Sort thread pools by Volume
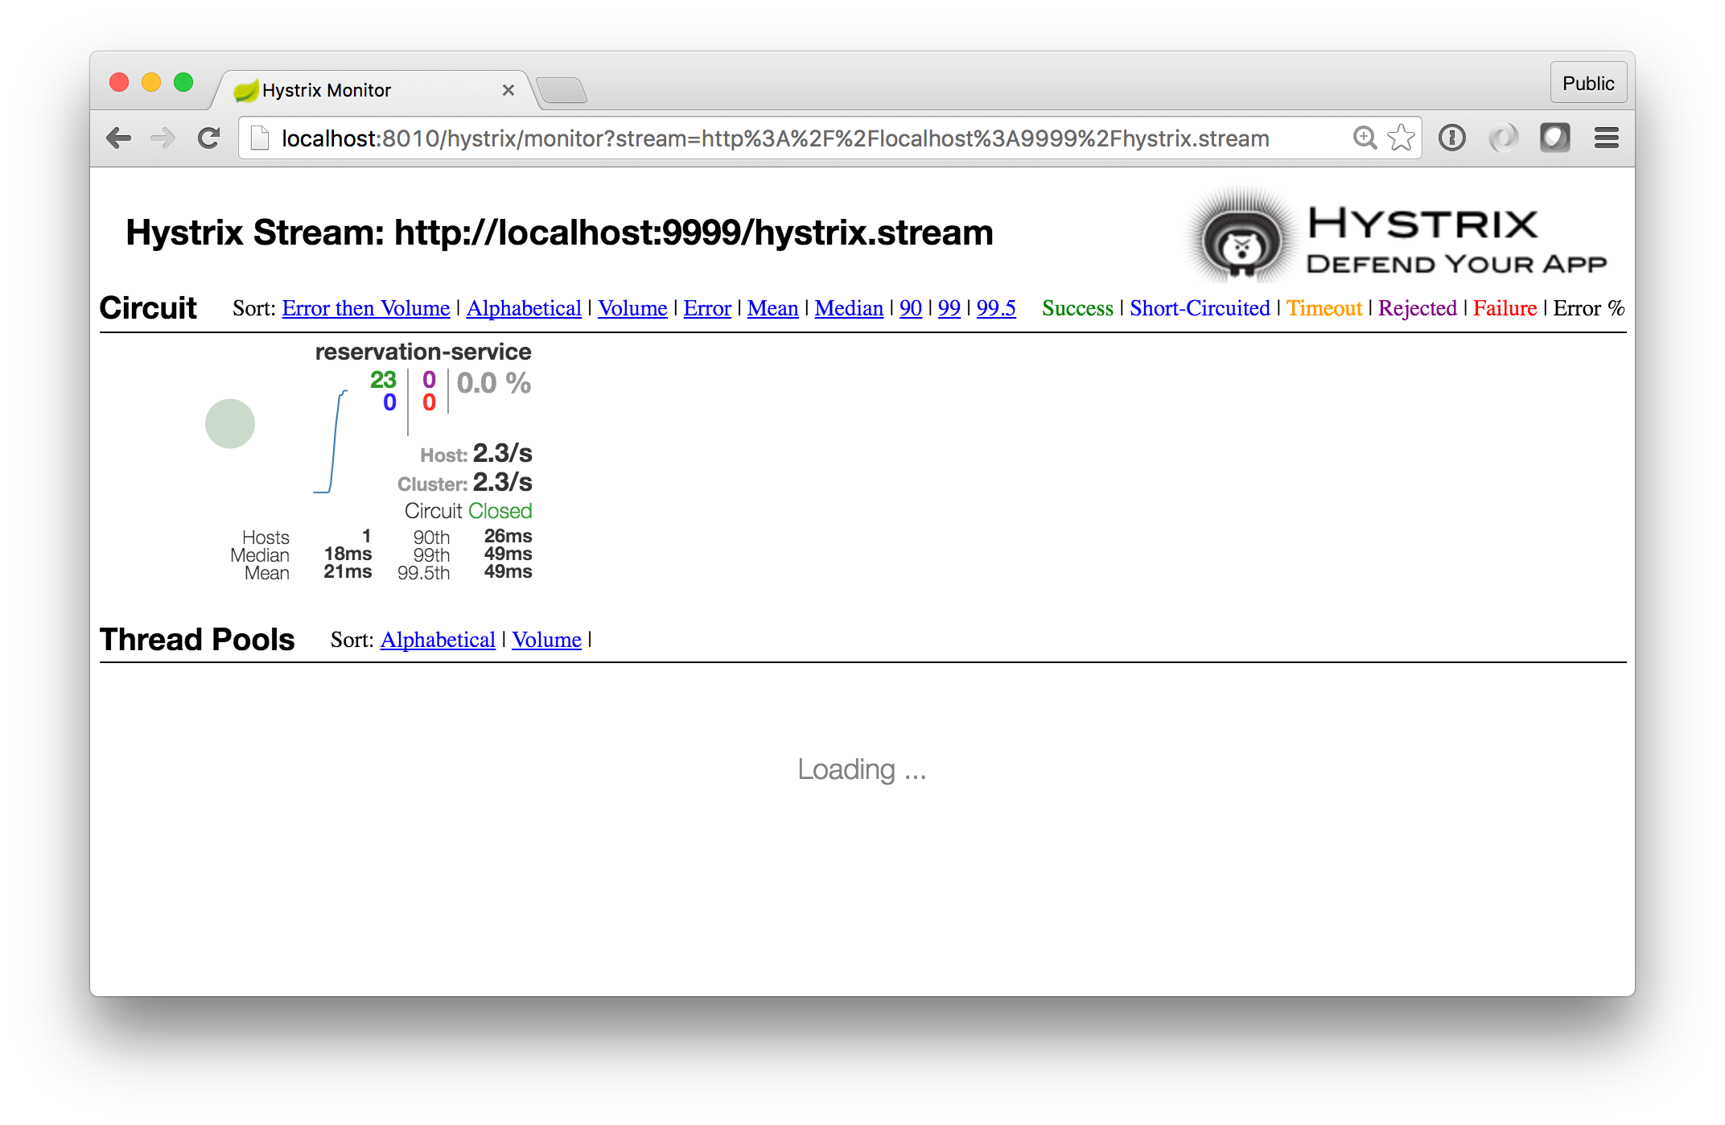 point(546,640)
